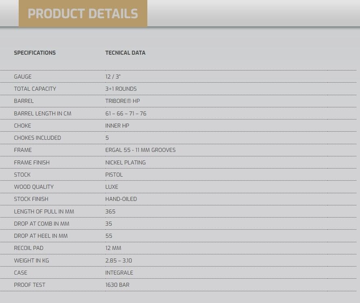Click the Integrale case value
Image resolution: width=360 pixels, height=303 pixels.
click(x=119, y=273)
